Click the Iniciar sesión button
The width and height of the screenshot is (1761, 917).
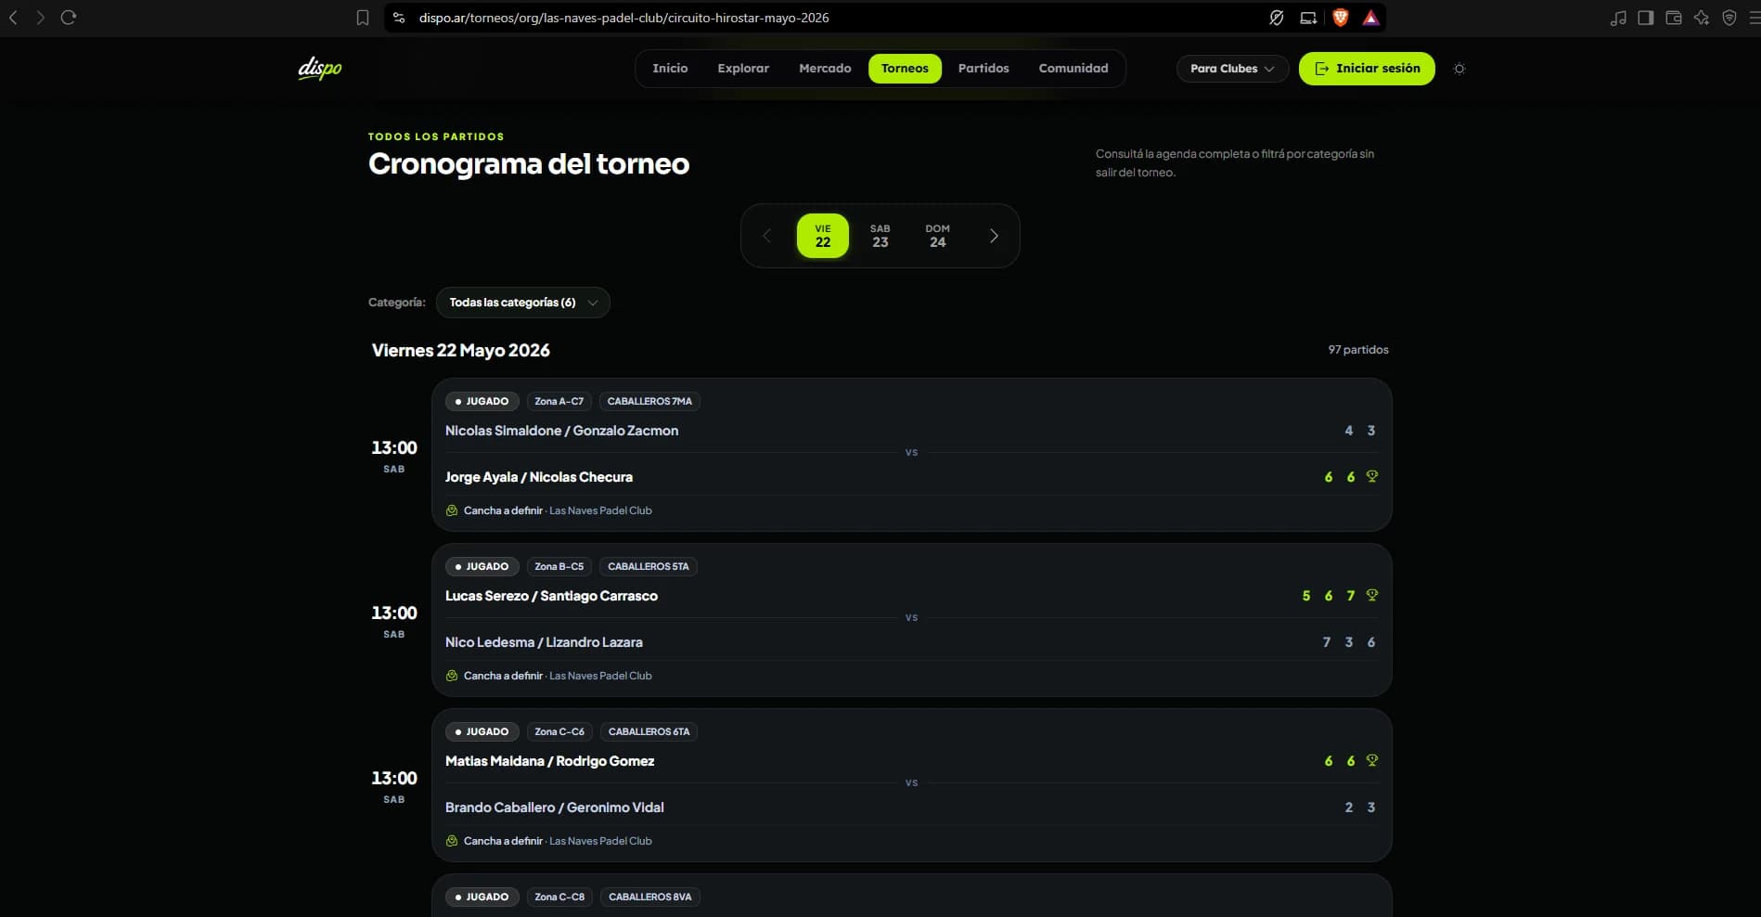1367,69
